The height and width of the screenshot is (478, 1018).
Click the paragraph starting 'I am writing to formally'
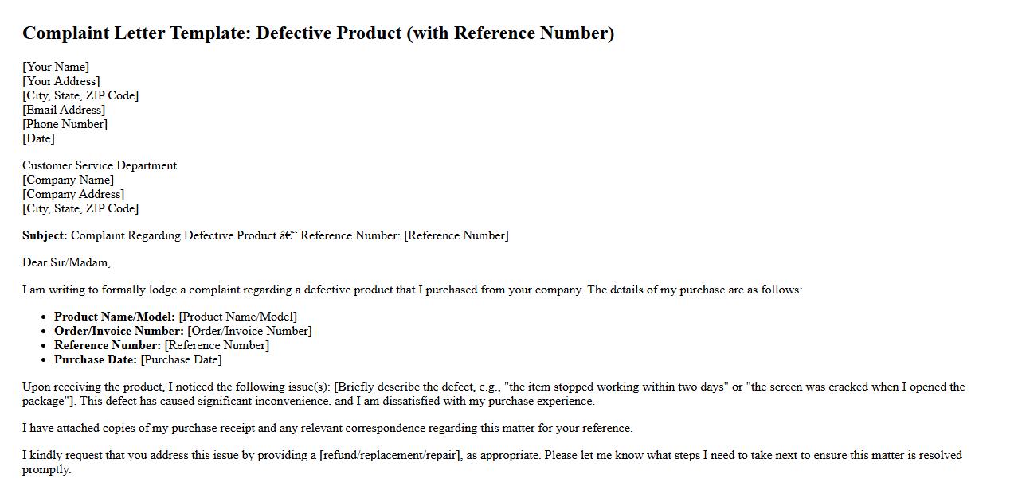(x=412, y=290)
